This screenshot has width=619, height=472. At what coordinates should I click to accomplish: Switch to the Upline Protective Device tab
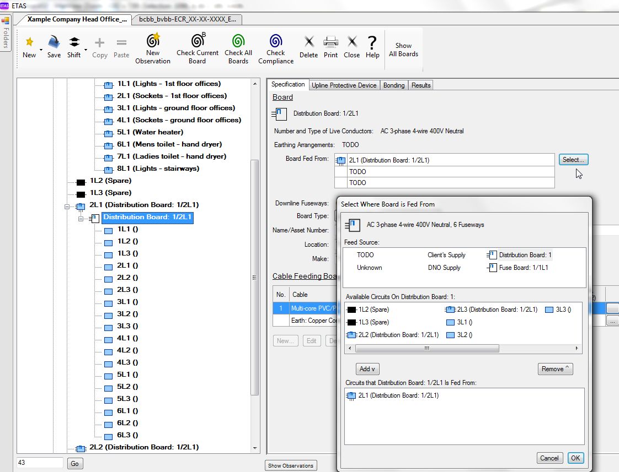(x=344, y=85)
